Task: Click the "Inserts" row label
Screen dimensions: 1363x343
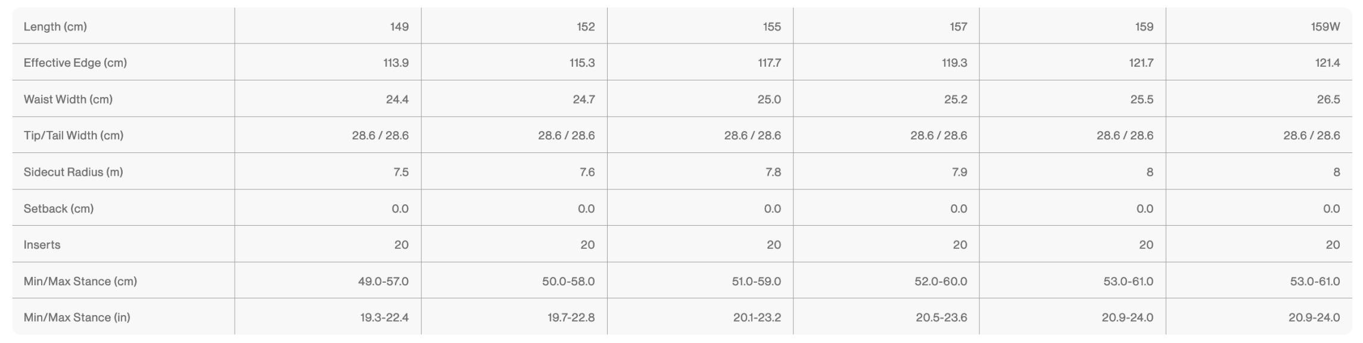Action: coord(42,245)
